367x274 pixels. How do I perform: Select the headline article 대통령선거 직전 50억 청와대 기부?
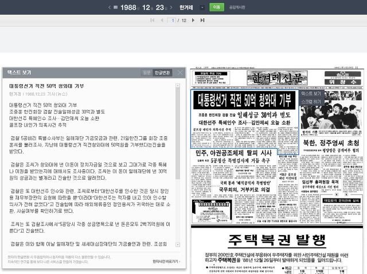[x=244, y=100]
